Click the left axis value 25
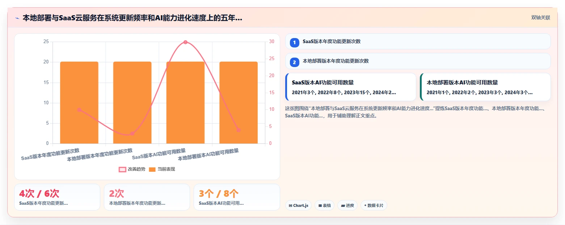 [46, 42]
